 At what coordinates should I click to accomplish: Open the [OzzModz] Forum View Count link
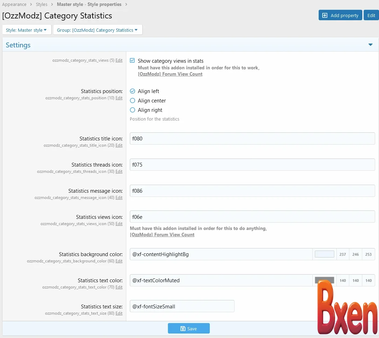point(170,74)
